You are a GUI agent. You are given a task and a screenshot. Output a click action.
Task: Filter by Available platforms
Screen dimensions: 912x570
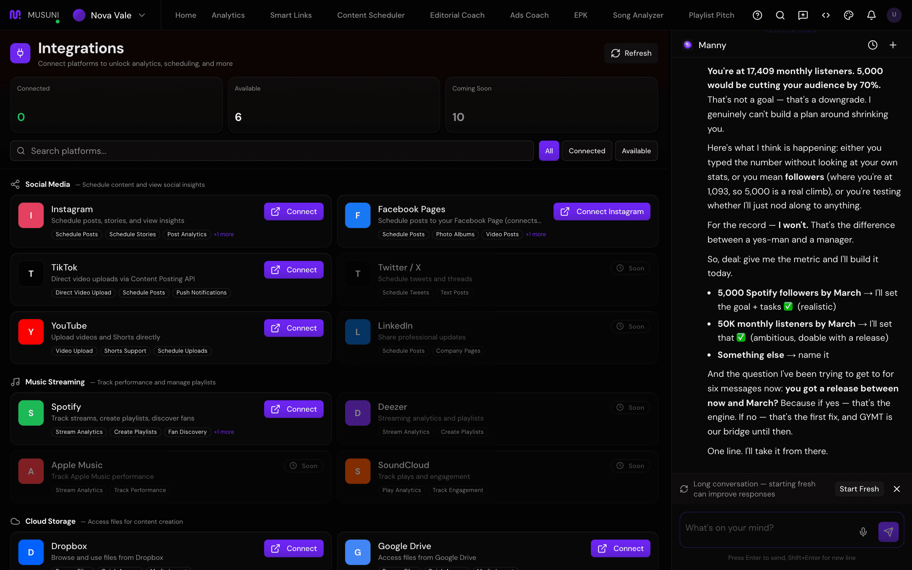pos(636,151)
